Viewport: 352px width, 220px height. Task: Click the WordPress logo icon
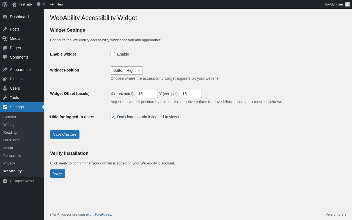(x=5, y=4)
